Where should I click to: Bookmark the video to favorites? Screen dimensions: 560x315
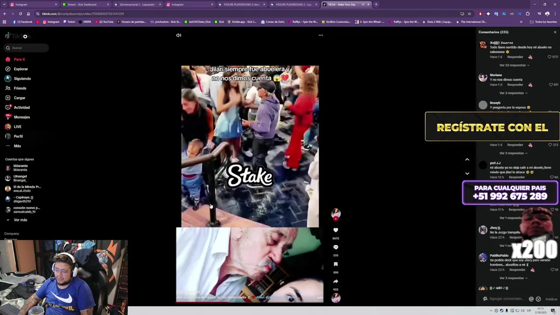tap(336, 264)
